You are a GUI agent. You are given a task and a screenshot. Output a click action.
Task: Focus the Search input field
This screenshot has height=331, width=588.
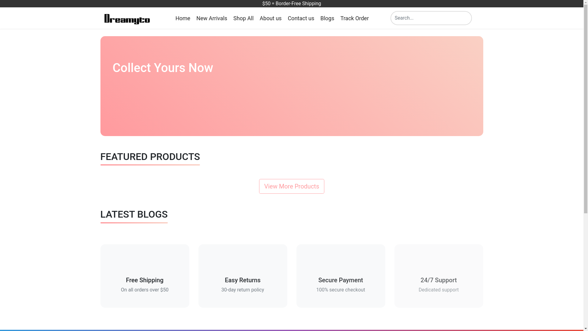(x=431, y=18)
